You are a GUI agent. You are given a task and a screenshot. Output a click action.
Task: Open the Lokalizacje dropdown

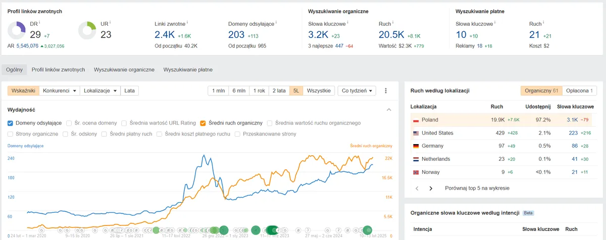100,91
